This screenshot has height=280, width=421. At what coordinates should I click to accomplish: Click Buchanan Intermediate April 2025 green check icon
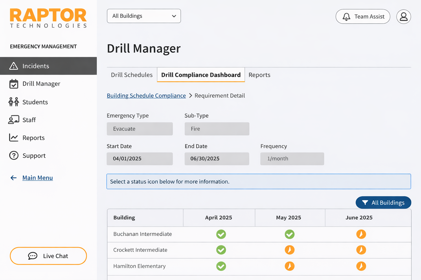(x=221, y=234)
